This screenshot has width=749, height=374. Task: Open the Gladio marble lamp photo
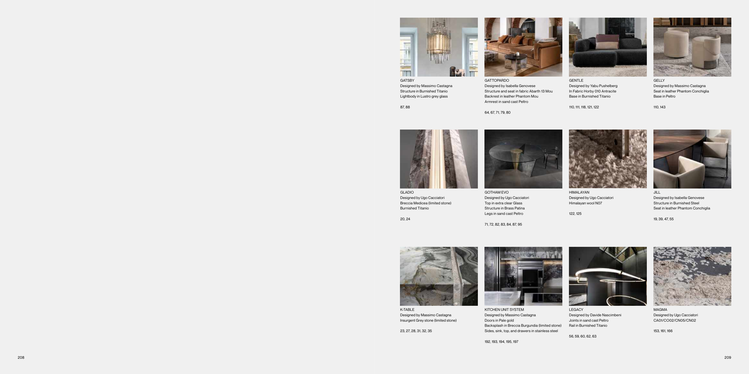click(x=439, y=159)
